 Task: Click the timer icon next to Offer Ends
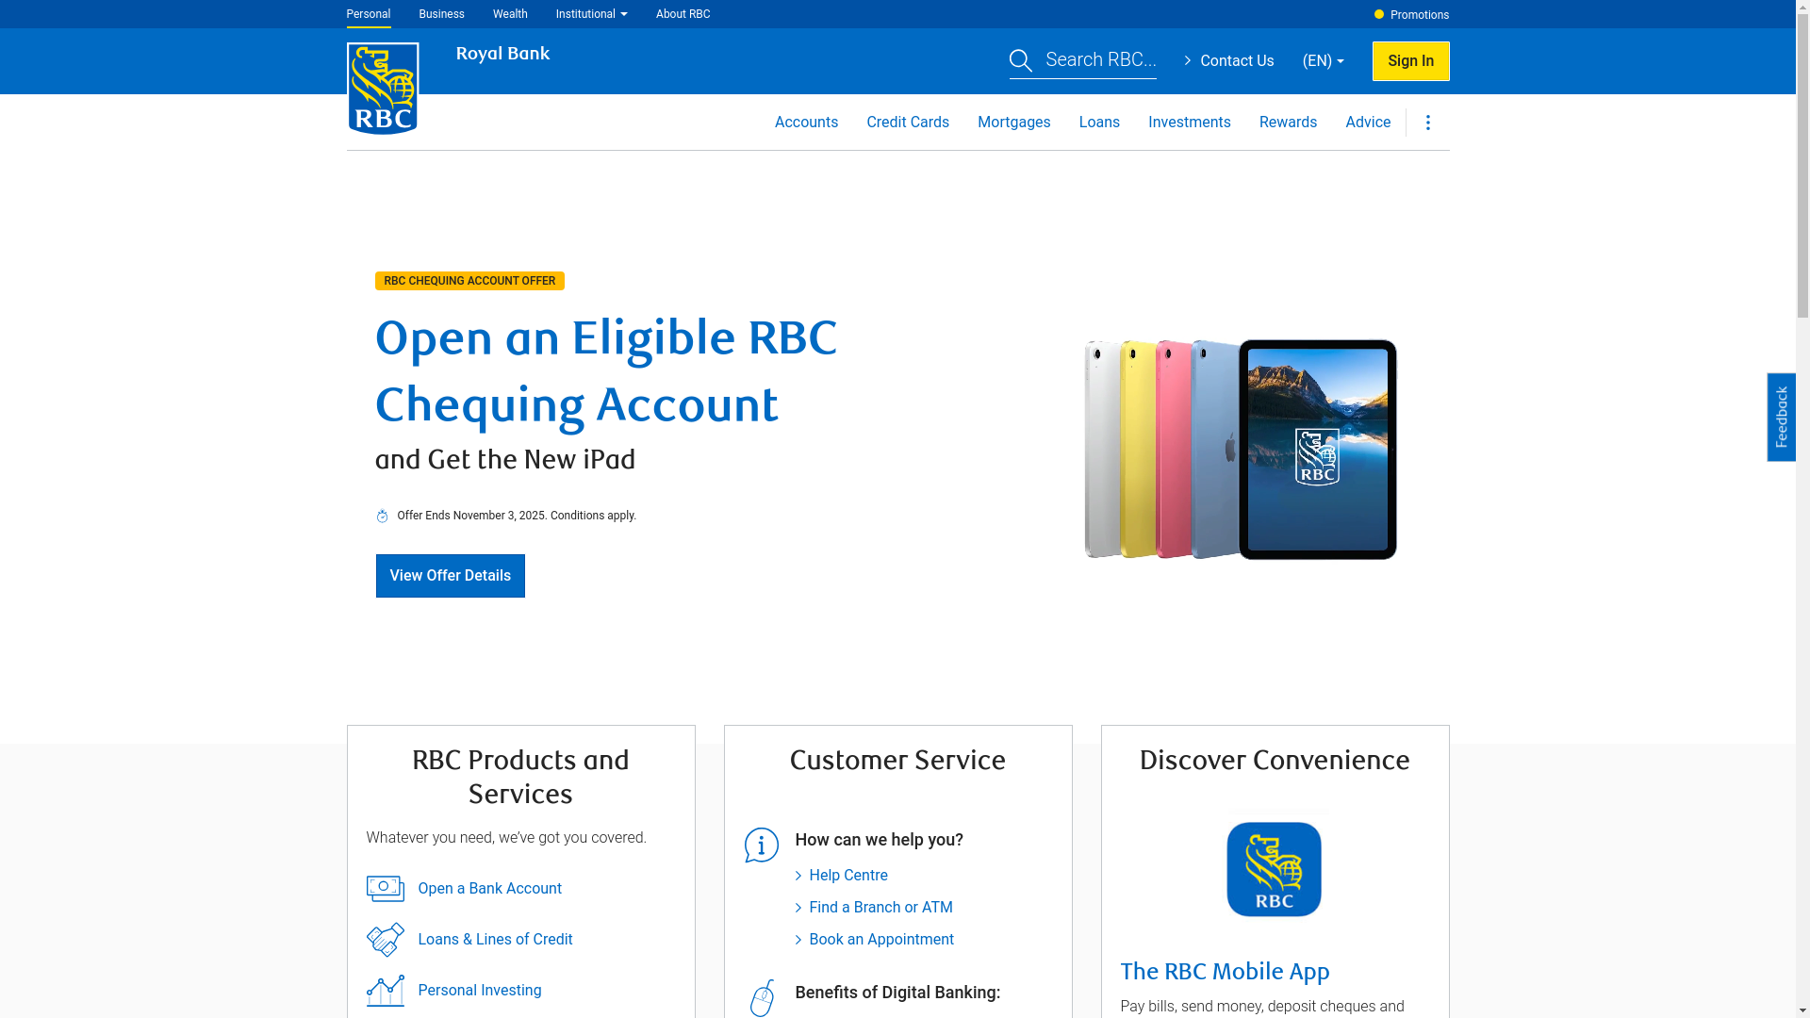[382, 517]
